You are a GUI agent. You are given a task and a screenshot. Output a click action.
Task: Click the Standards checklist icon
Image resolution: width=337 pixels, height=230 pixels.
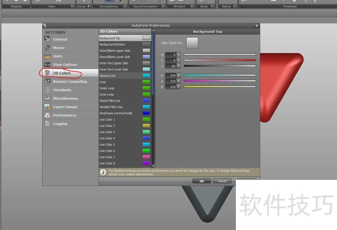point(47,90)
